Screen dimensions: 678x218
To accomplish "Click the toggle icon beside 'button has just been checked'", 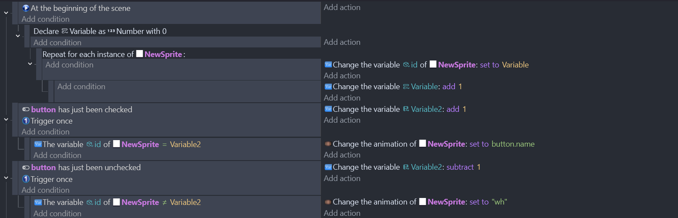I will (x=26, y=110).
